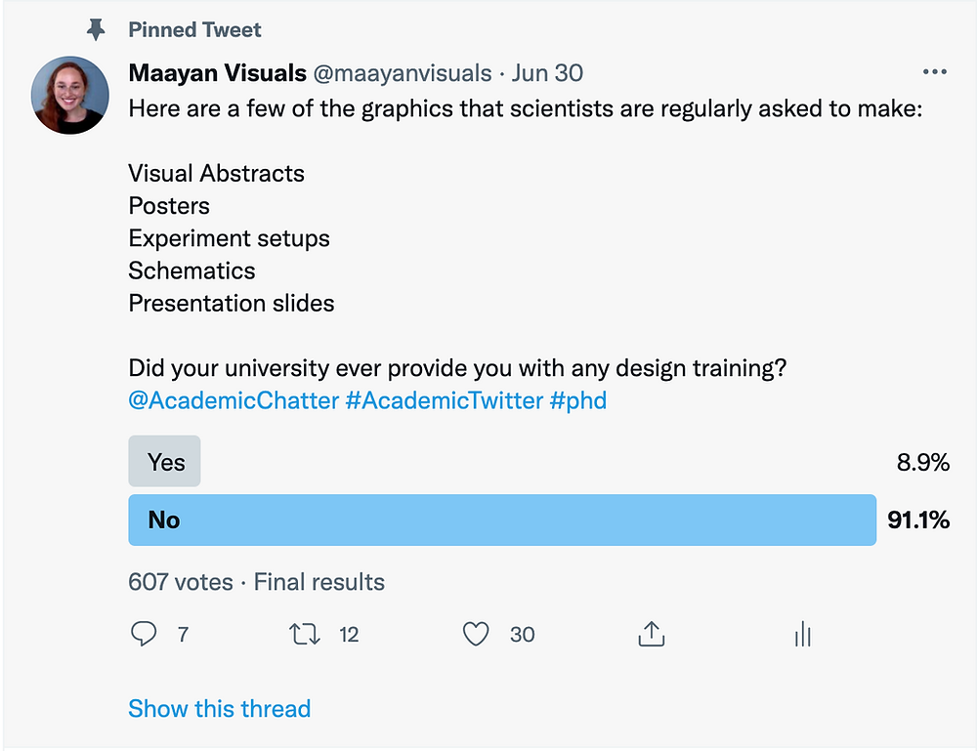Like the tweet with heart icon
This screenshot has height=751, width=977.
[476, 634]
